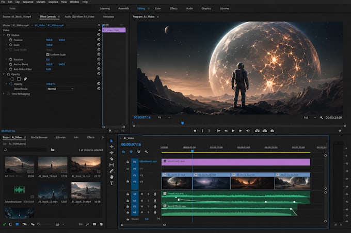Select the Slip tool
Viewport: 351px width, 233px height.
click(111, 165)
